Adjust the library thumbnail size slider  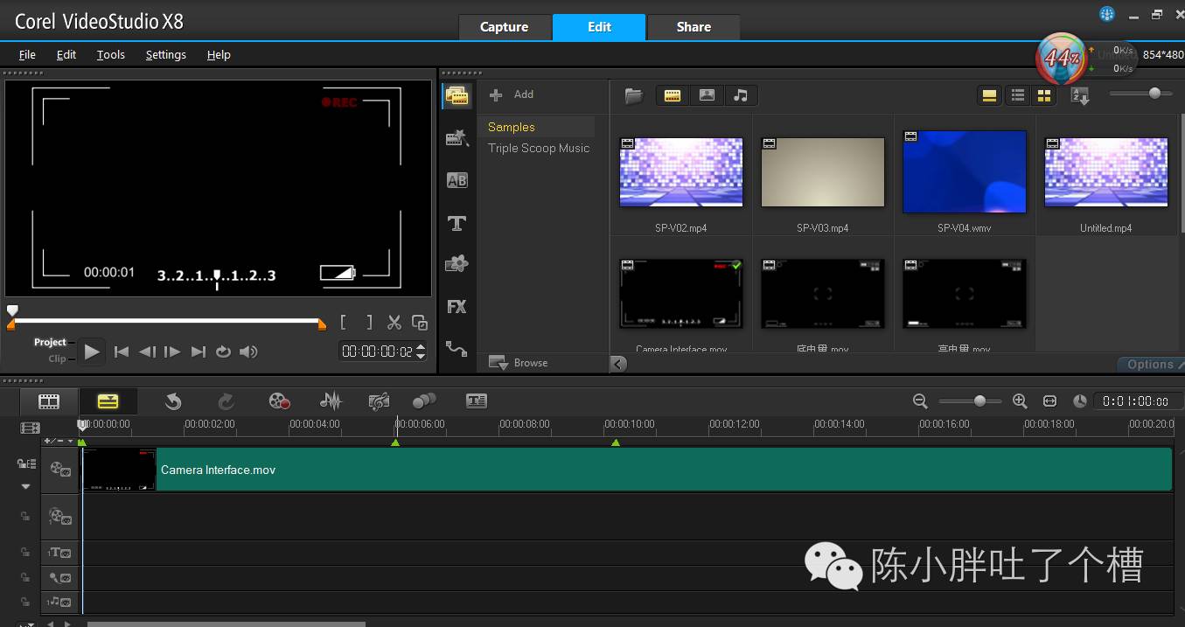1154,94
